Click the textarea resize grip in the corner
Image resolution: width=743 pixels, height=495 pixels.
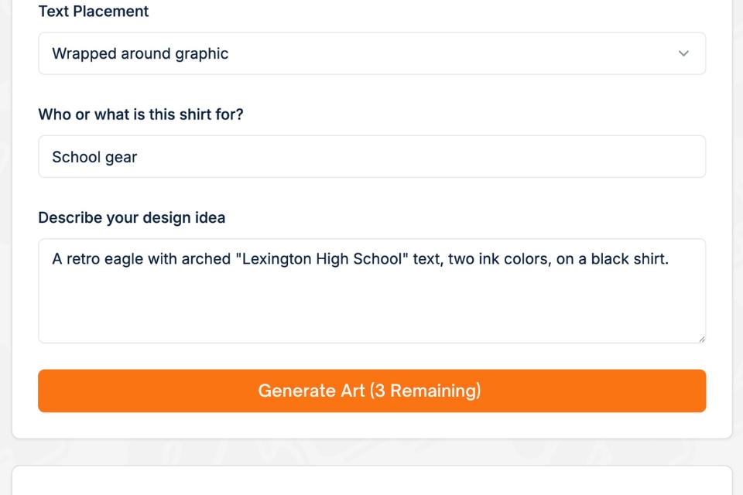(701, 338)
